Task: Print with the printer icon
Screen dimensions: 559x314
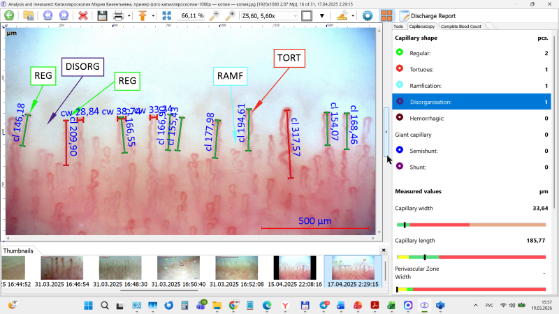Action: [118, 15]
